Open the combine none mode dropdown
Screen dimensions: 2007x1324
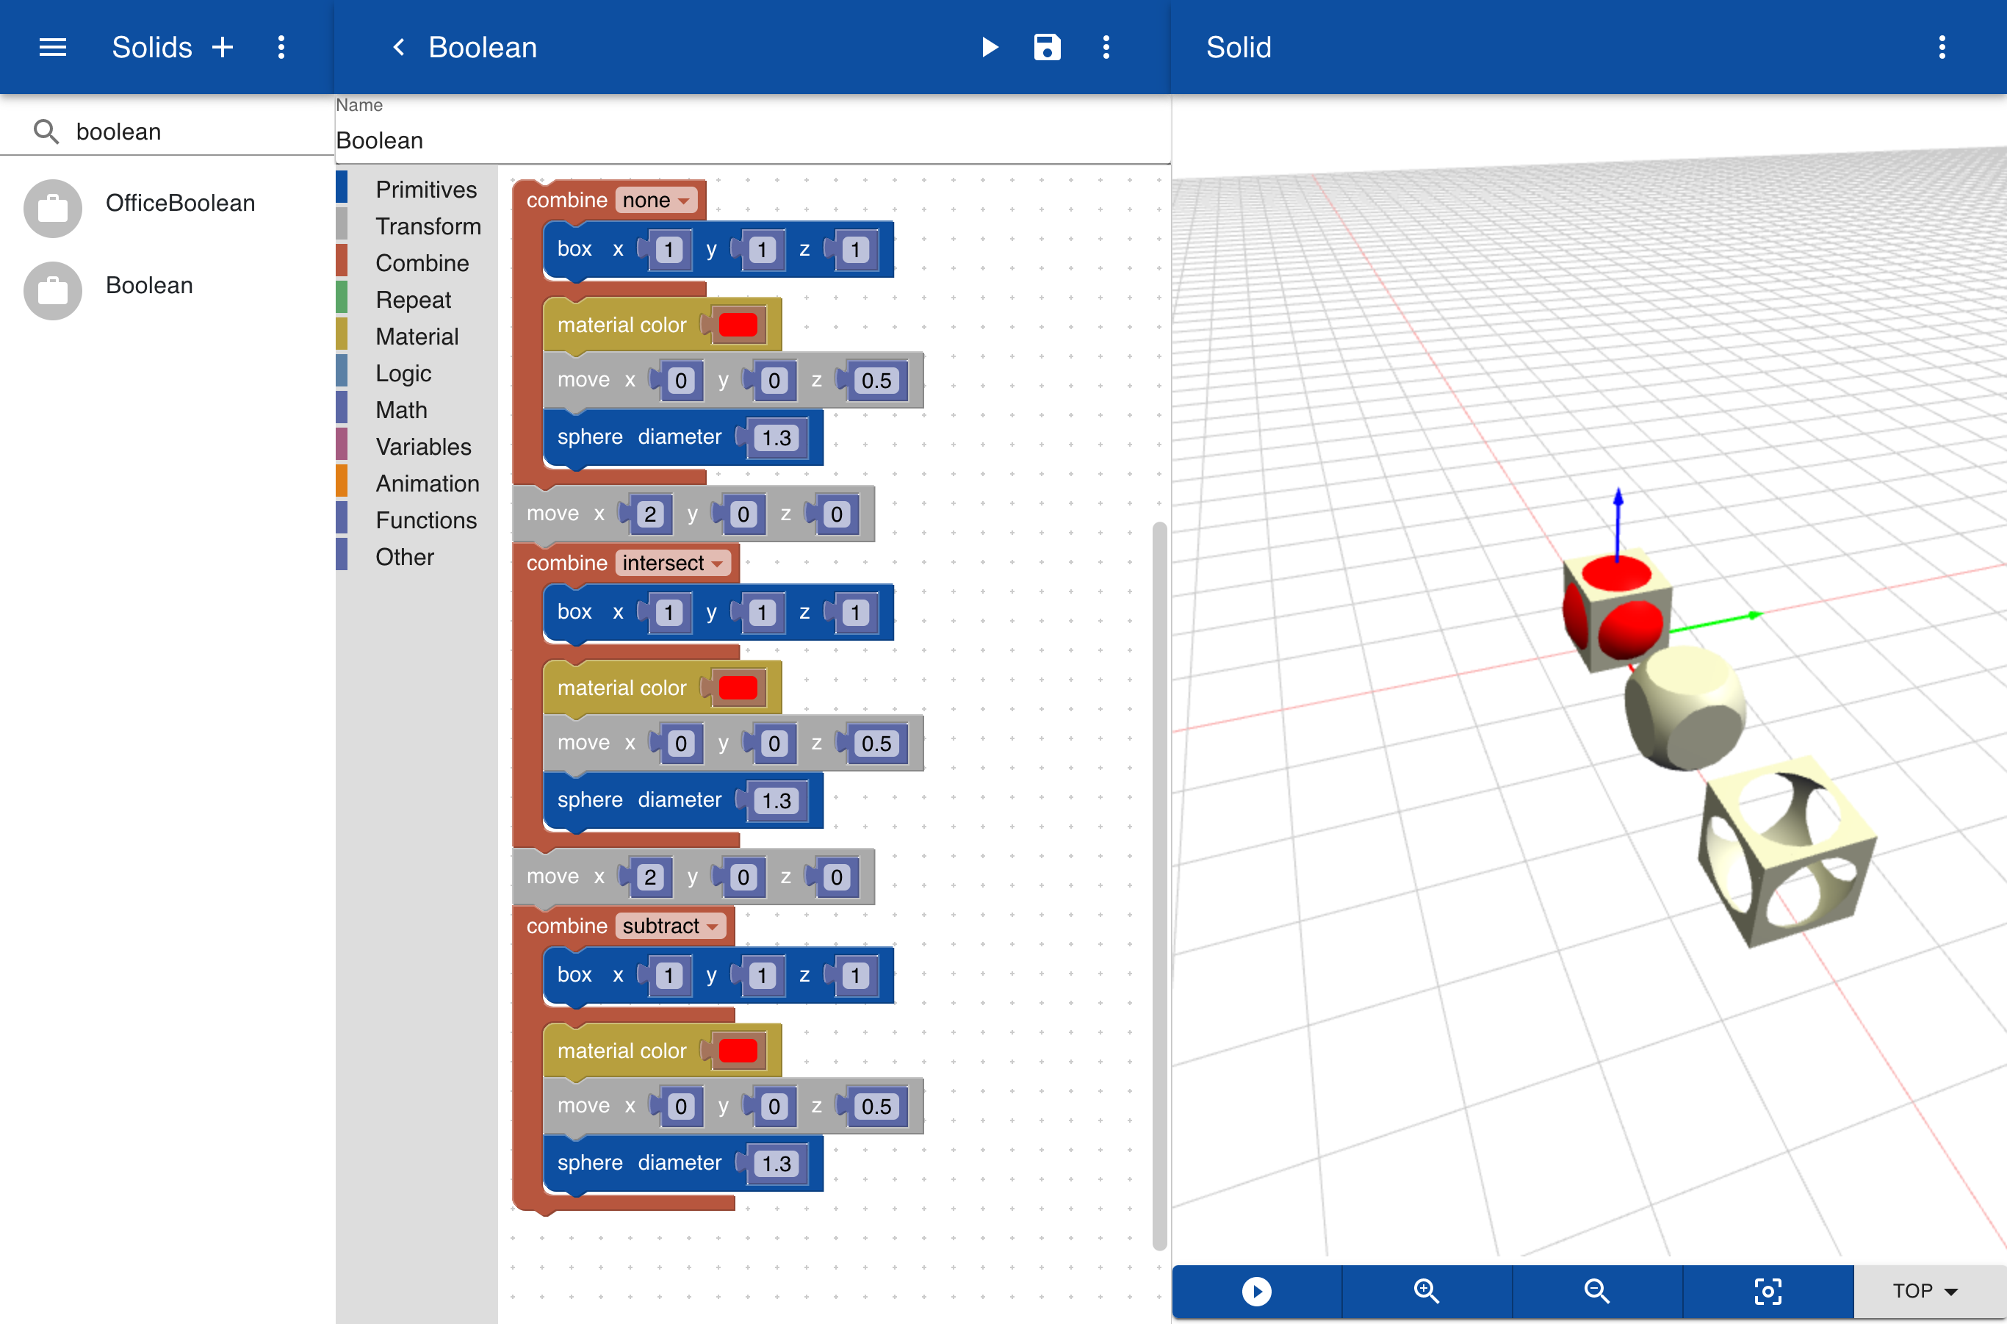(657, 201)
